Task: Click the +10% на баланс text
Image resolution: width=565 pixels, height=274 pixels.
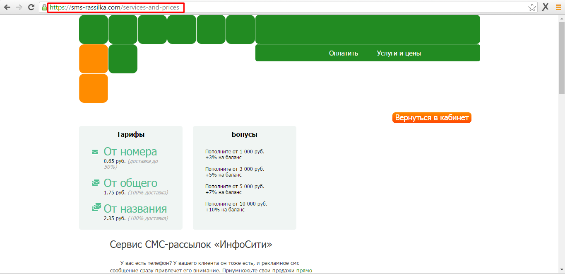Action: click(x=225, y=210)
